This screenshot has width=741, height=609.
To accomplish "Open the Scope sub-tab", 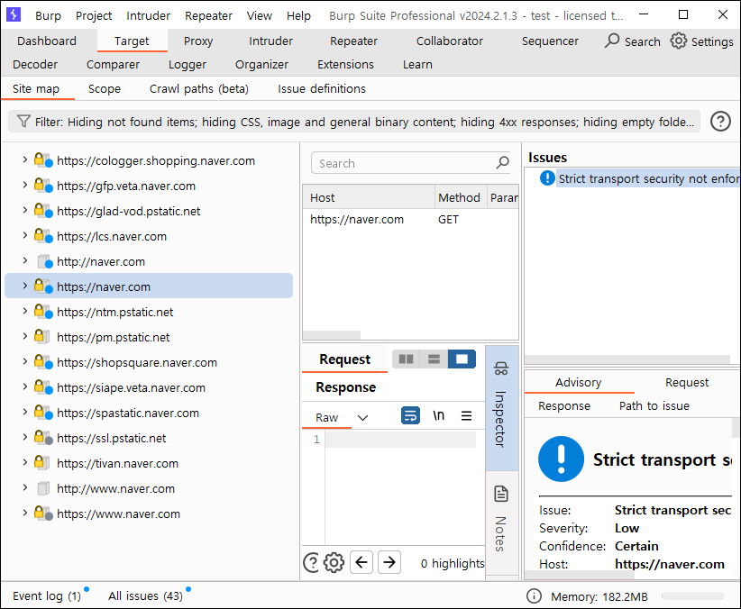I will (105, 89).
